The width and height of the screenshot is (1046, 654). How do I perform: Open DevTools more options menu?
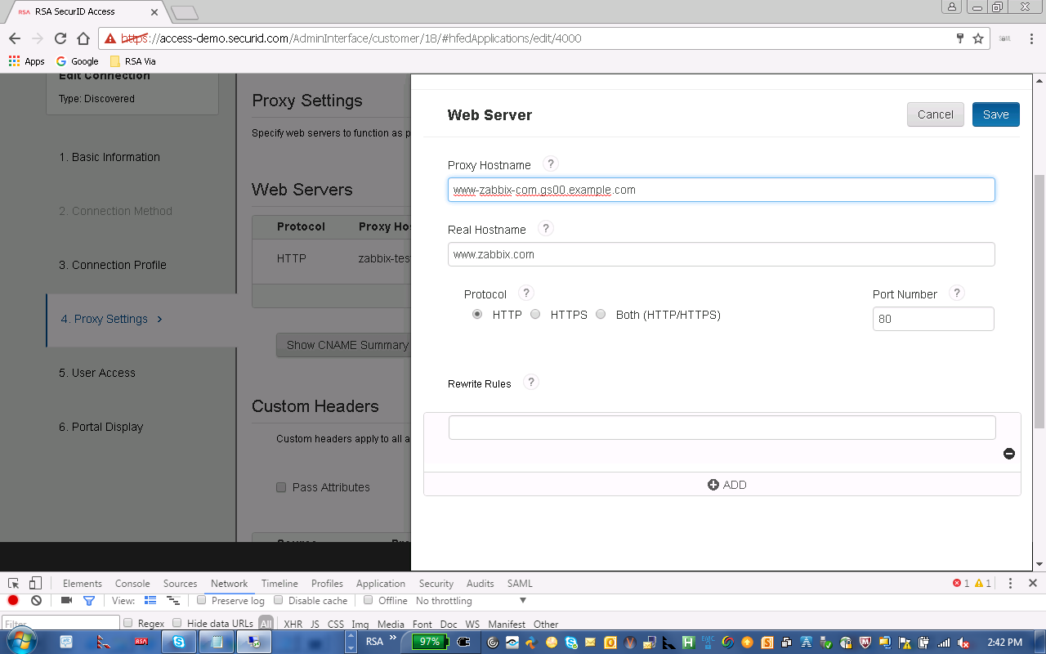coord(1010,583)
